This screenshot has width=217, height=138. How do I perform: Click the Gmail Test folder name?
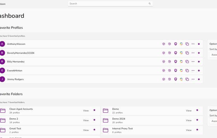(x=15, y=129)
